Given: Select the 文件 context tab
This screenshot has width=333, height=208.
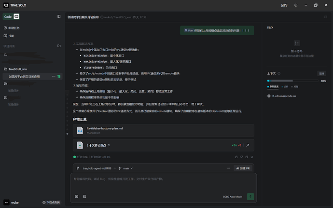Looking at the screenshot, I should point(285,87).
